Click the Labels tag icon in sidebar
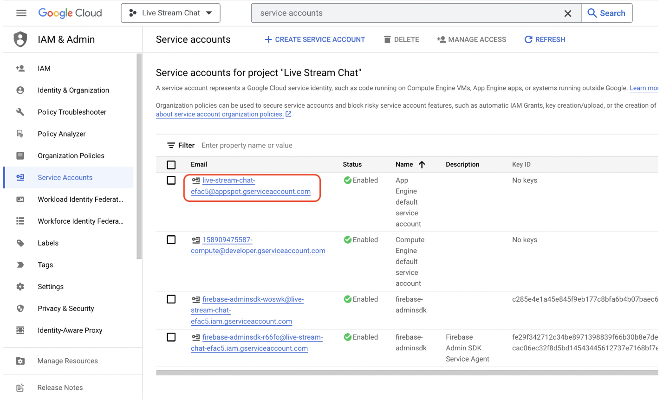The image size is (663, 400). tap(20, 243)
